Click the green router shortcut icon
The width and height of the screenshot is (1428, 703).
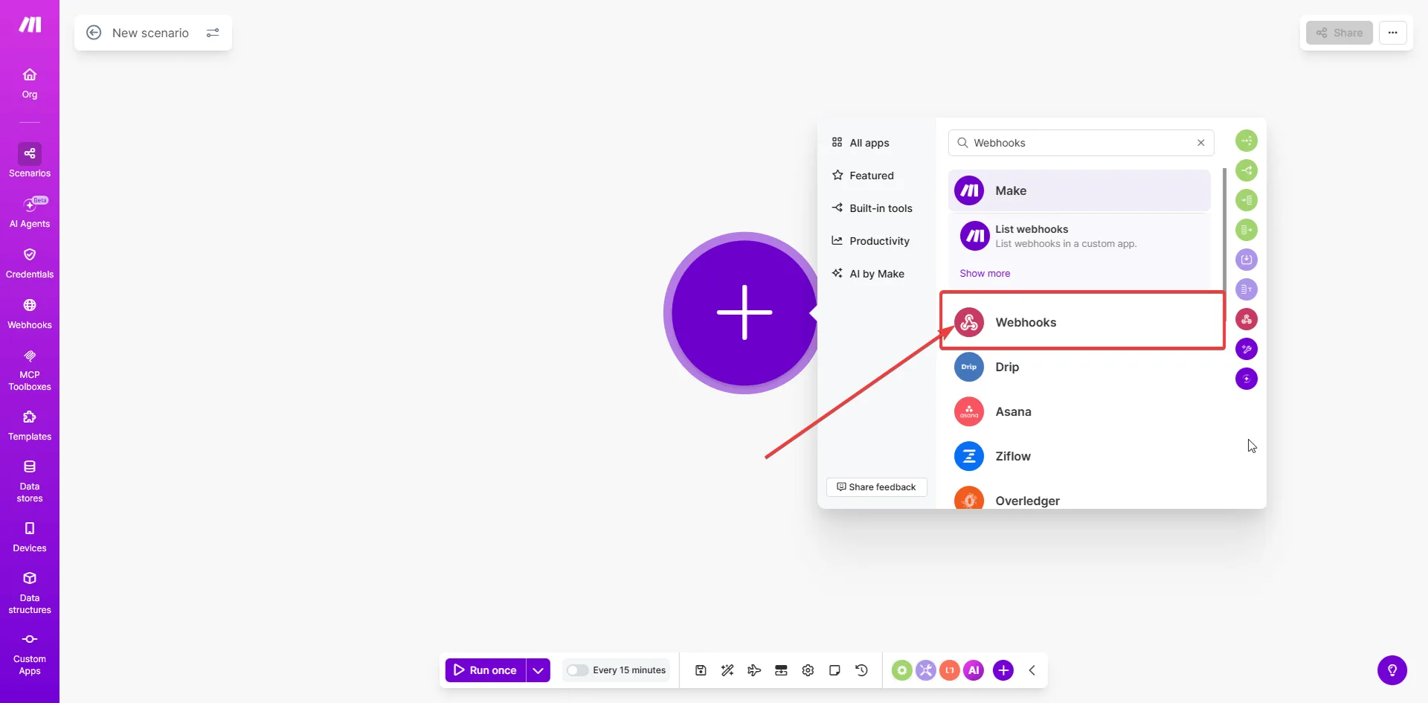tap(1247, 170)
